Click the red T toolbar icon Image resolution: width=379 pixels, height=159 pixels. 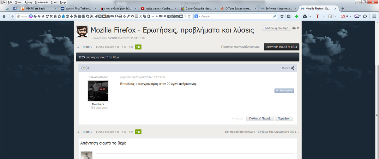(x=317, y=16)
